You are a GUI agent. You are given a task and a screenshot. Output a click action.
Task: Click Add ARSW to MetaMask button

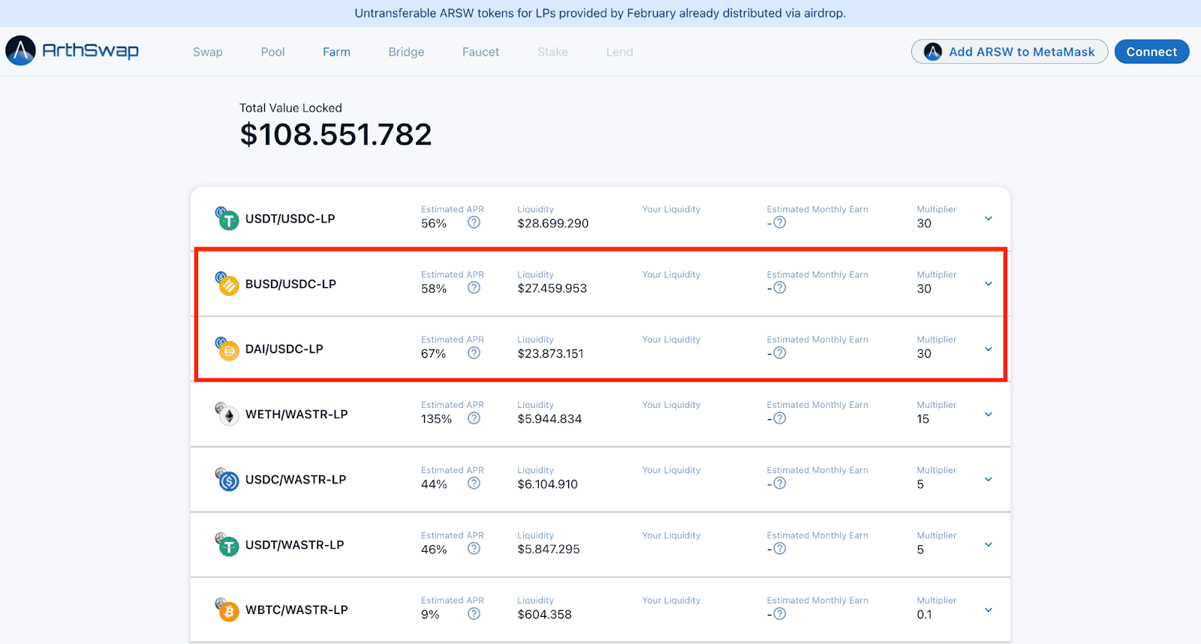1010,52
